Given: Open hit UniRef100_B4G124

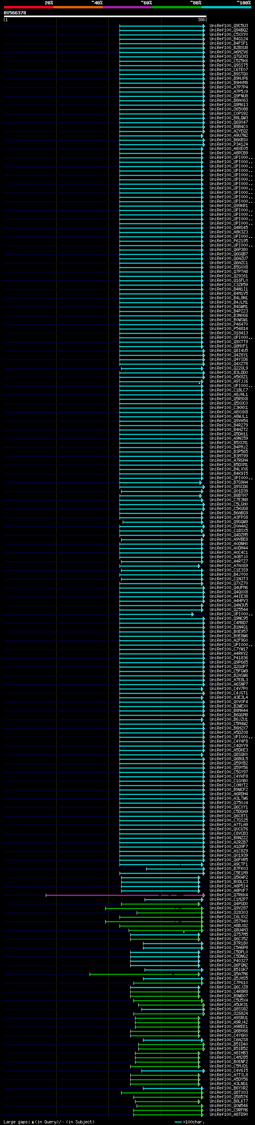Looking at the screenshot, I should pyautogui.click(x=229, y=39).
